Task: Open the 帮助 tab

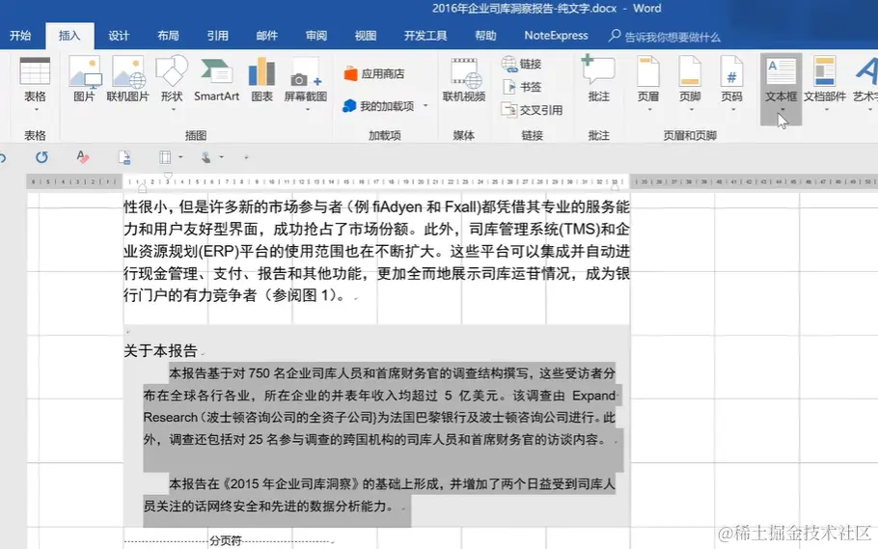Action: pos(485,36)
